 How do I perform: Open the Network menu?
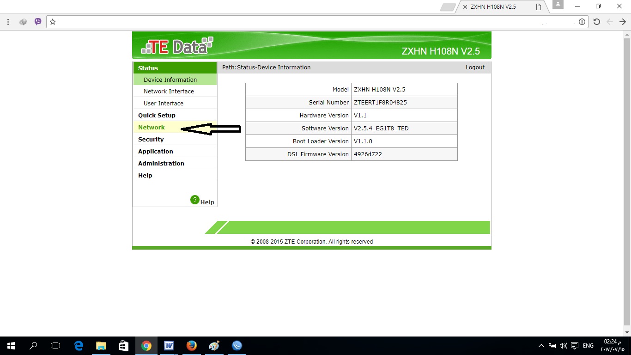[175, 127]
